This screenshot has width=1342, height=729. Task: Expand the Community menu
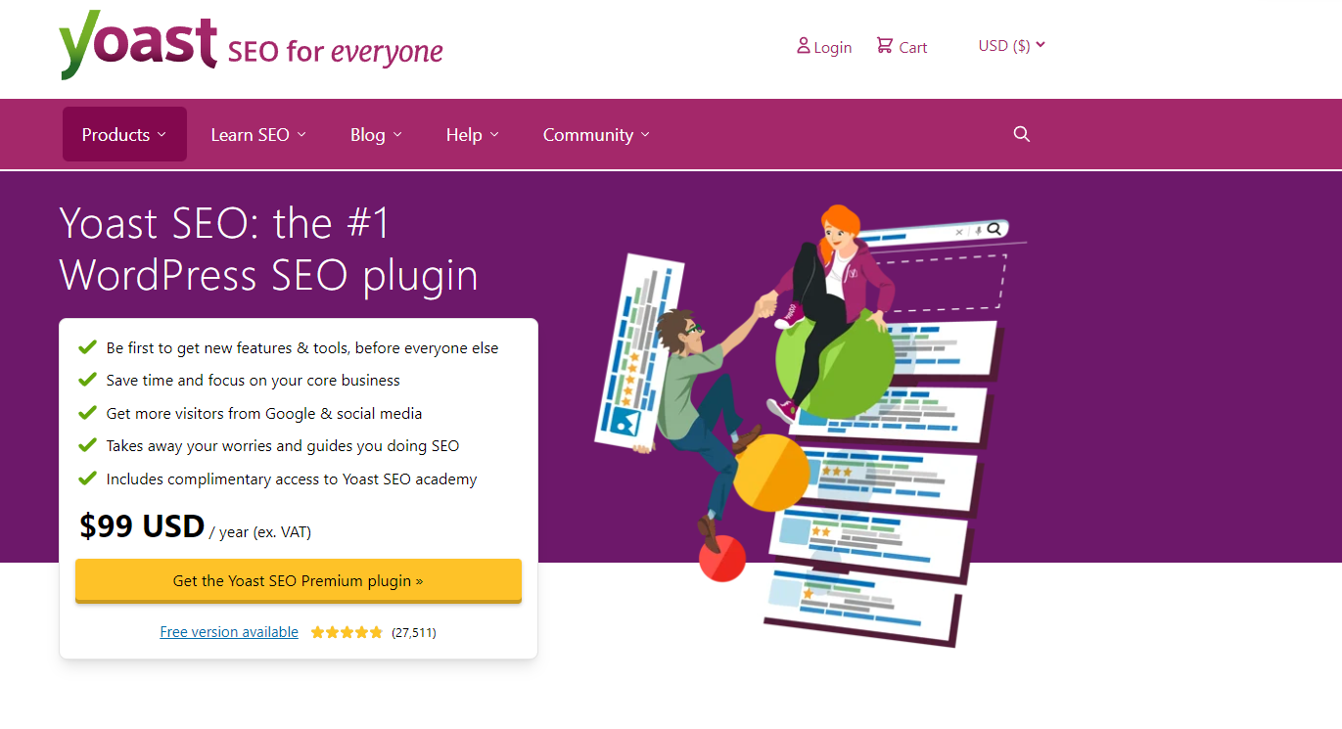point(596,134)
